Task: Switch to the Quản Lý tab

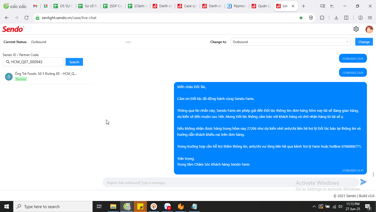Action: point(262,6)
